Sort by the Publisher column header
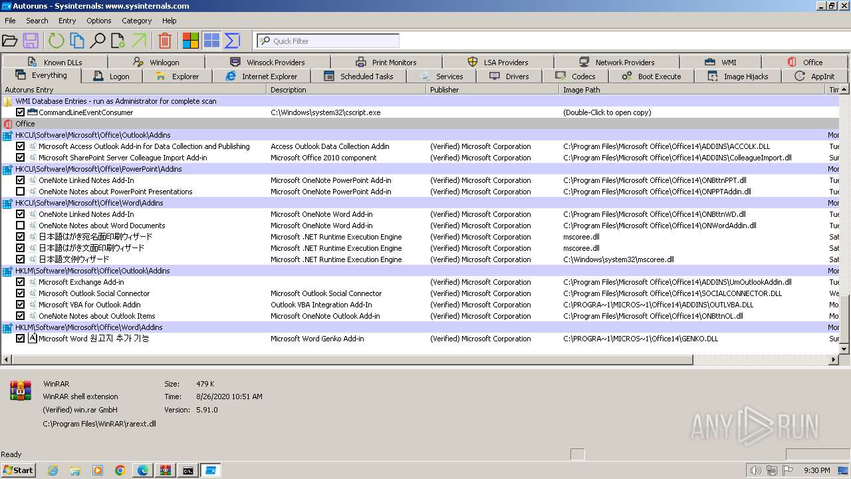 coord(493,90)
